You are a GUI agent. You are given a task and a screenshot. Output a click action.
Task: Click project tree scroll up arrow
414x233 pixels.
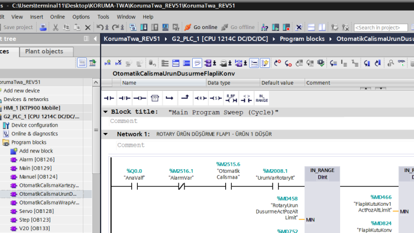pyautogui.click(x=96, y=82)
